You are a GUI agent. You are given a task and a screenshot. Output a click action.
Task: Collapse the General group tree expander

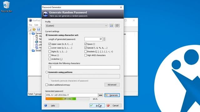(x=30, y=33)
